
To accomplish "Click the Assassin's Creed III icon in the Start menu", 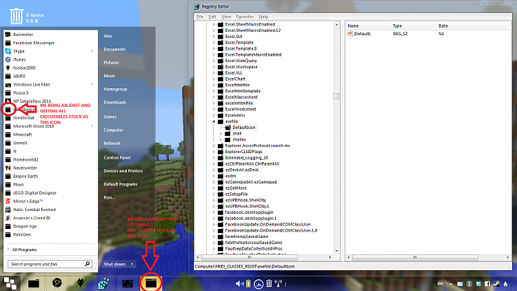I will coord(8,218).
